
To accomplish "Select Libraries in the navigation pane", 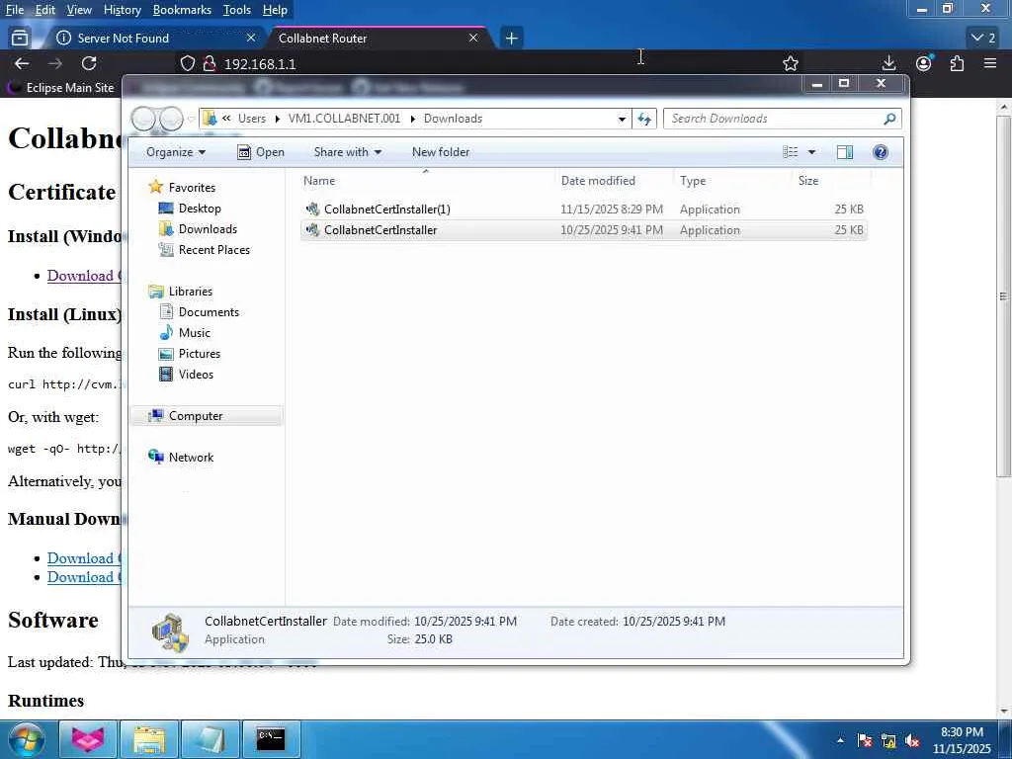I will point(191,292).
